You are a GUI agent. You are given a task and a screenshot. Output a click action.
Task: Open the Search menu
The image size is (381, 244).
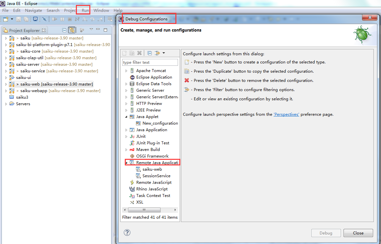[53, 11]
